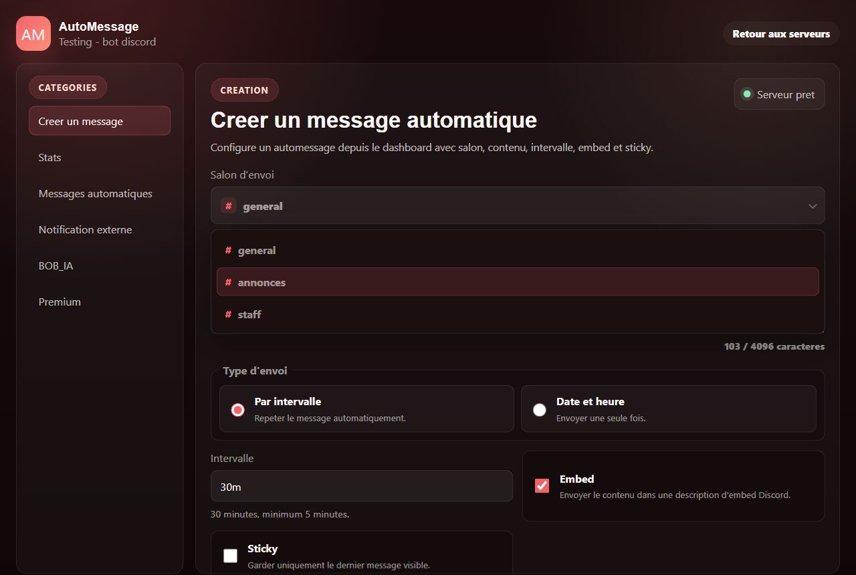856x575 pixels.
Task: Click the 'Garder uniquement le dernier message visible.' text
Action: click(x=339, y=565)
